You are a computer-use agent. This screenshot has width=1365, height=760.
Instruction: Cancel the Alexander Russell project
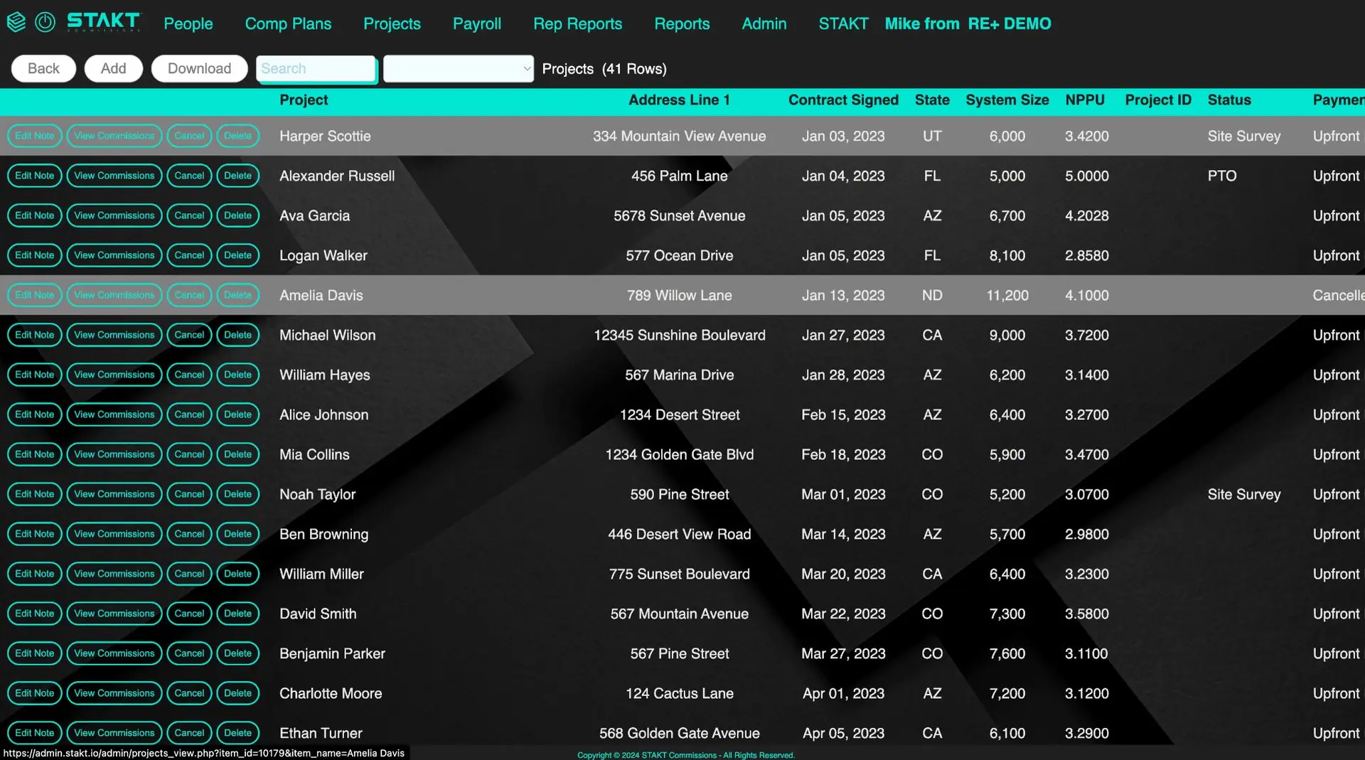pyautogui.click(x=189, y=176)
